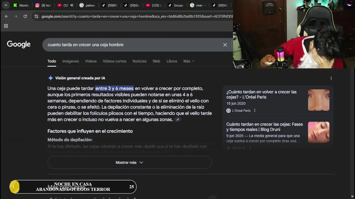Switch to the TikTok 'Encuen' tab

point(176,5)
